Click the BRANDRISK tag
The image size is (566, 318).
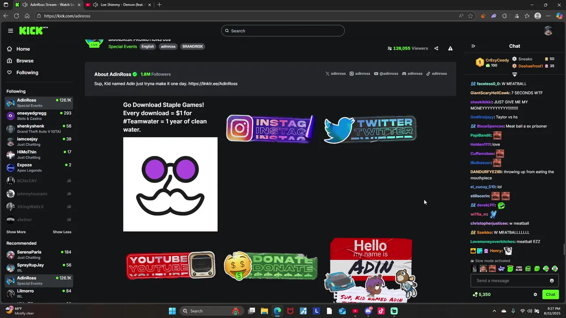[x=193, y=46]
